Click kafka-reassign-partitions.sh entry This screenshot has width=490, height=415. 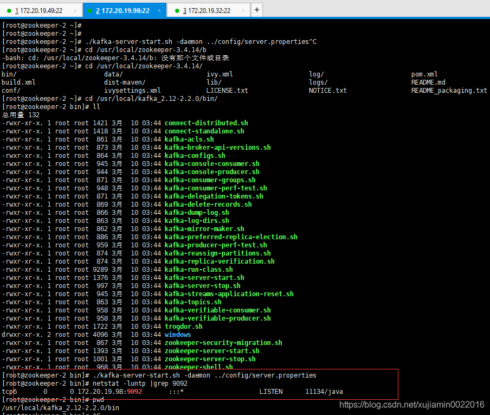pyautogui.click(x=218, y=253)
